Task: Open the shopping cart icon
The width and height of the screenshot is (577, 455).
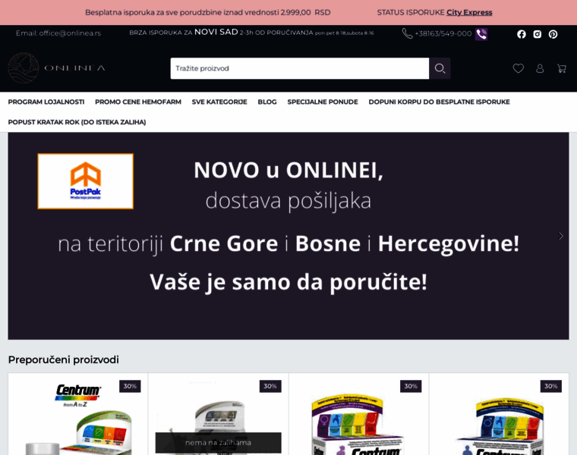Action: click(x=562, y=68)
